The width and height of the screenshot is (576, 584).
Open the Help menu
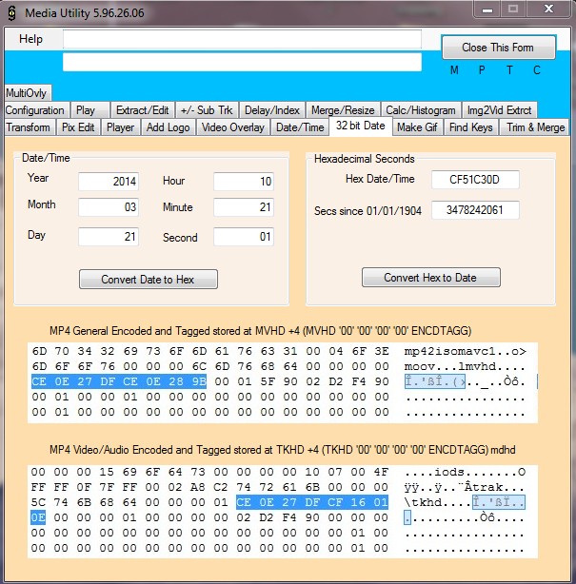(x=31, y=39)
